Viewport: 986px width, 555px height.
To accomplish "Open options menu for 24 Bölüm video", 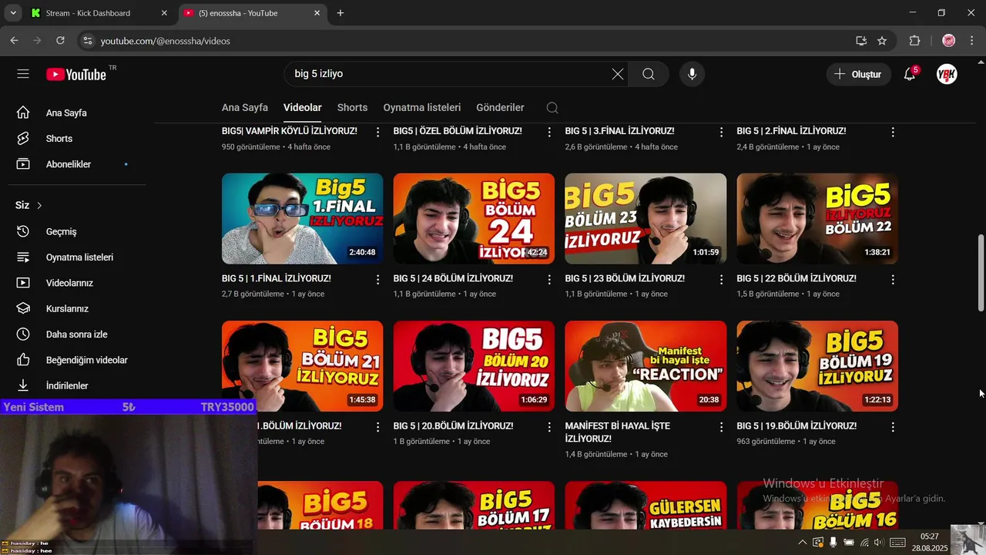I will pos(549,279).
